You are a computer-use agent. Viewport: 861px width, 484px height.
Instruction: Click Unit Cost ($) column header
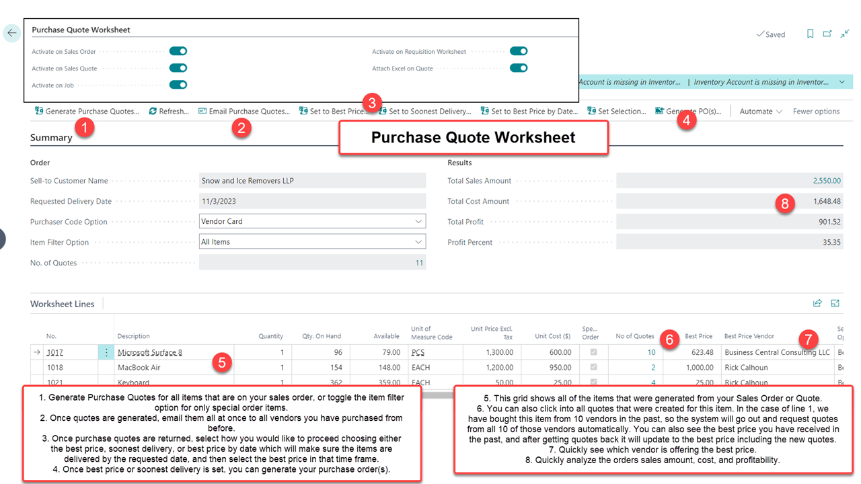[x=552, y=336]
